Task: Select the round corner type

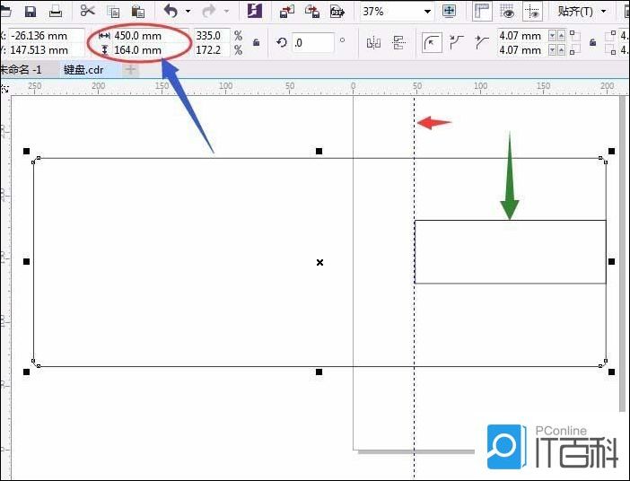Action: [432, 42]
